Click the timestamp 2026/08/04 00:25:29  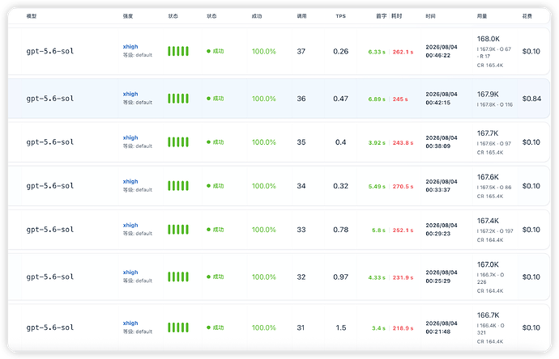pyautogui.click(x=442, y=277)
